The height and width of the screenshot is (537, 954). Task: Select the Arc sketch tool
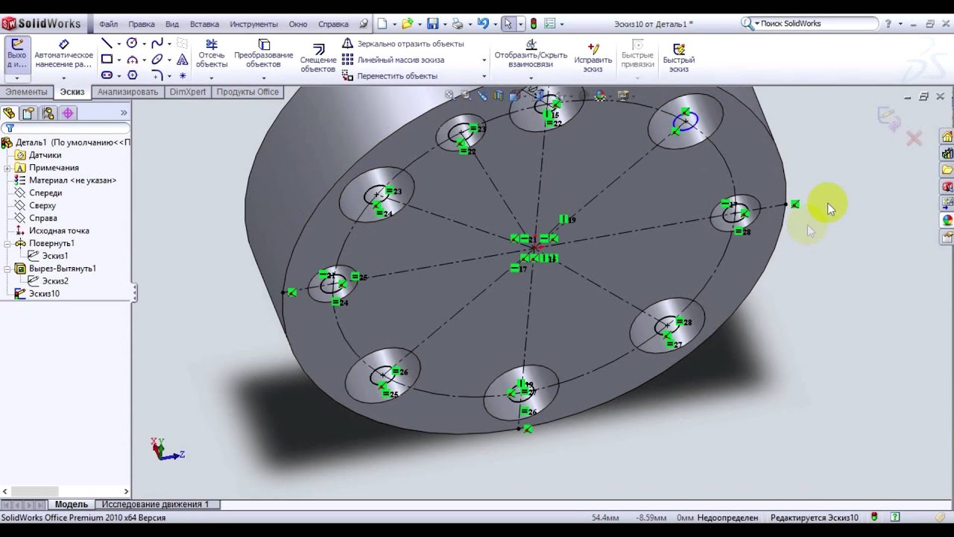[x=132, y=60]
